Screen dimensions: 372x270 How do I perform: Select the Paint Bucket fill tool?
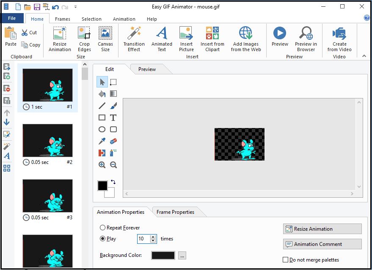click(x=102, y=94)
